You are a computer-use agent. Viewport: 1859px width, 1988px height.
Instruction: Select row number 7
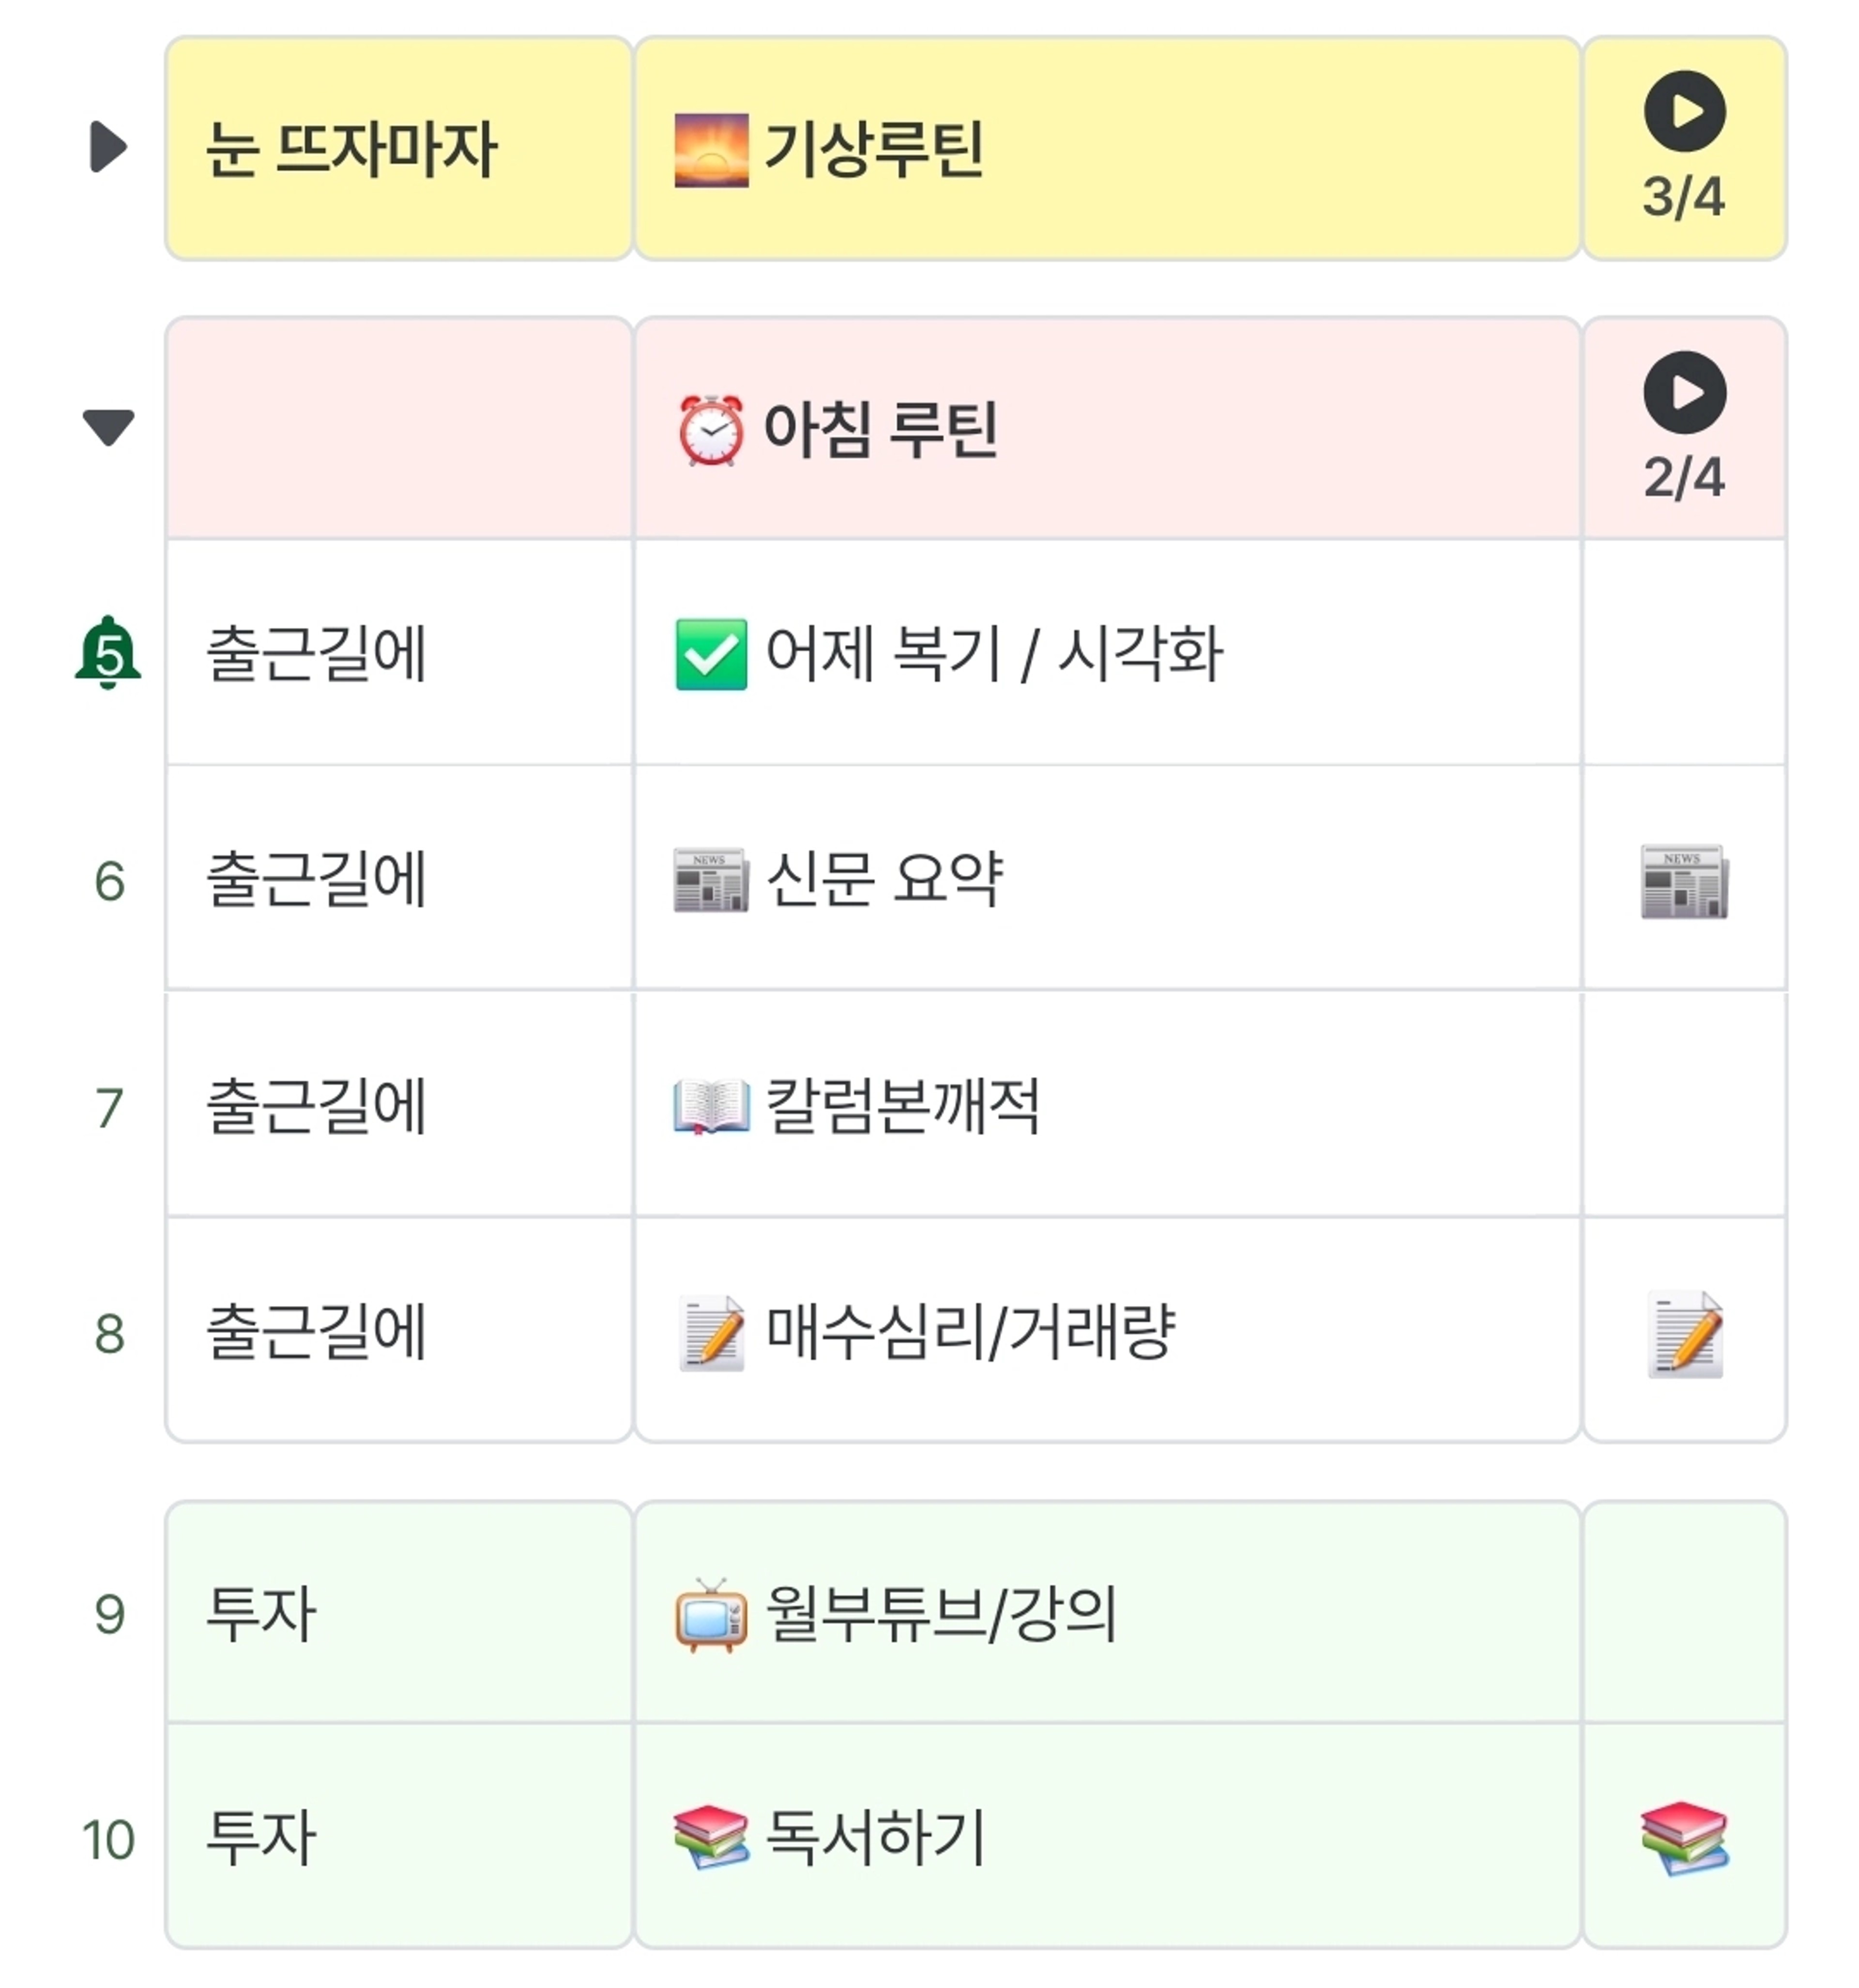click(x=109, y=1108)
